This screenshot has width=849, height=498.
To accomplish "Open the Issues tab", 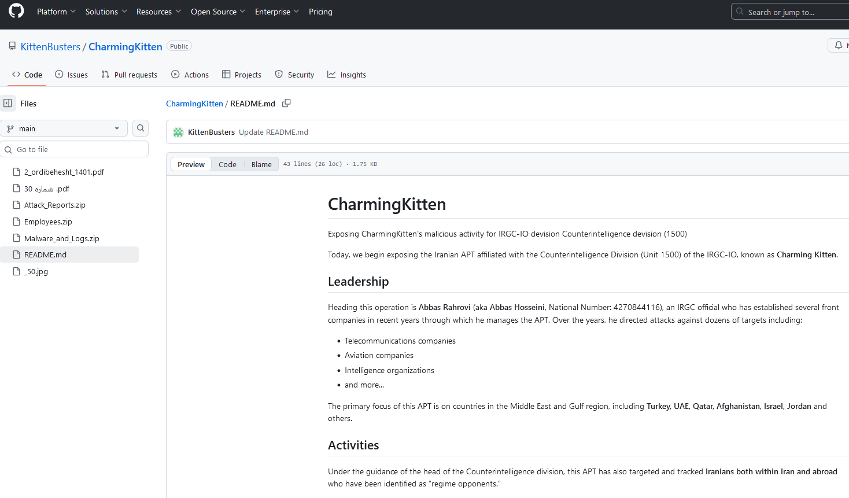I will (71, 75).
